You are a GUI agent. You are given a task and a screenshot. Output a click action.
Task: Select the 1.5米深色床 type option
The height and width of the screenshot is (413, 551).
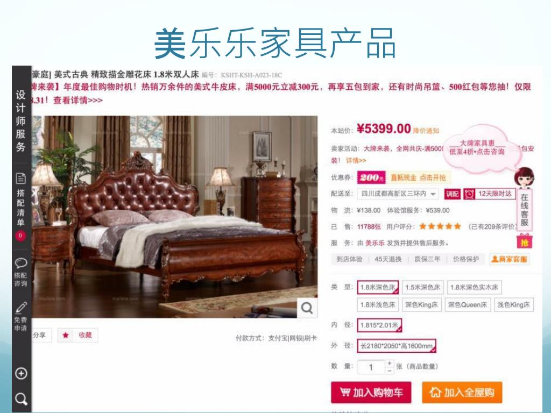pyautogui.click(x=423, y=287)
